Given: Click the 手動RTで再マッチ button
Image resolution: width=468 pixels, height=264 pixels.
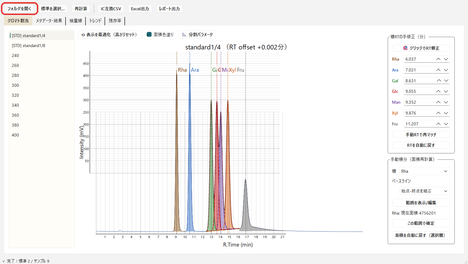Looking at the screenshot, I should pyautogui.click(x=421, y=135).
